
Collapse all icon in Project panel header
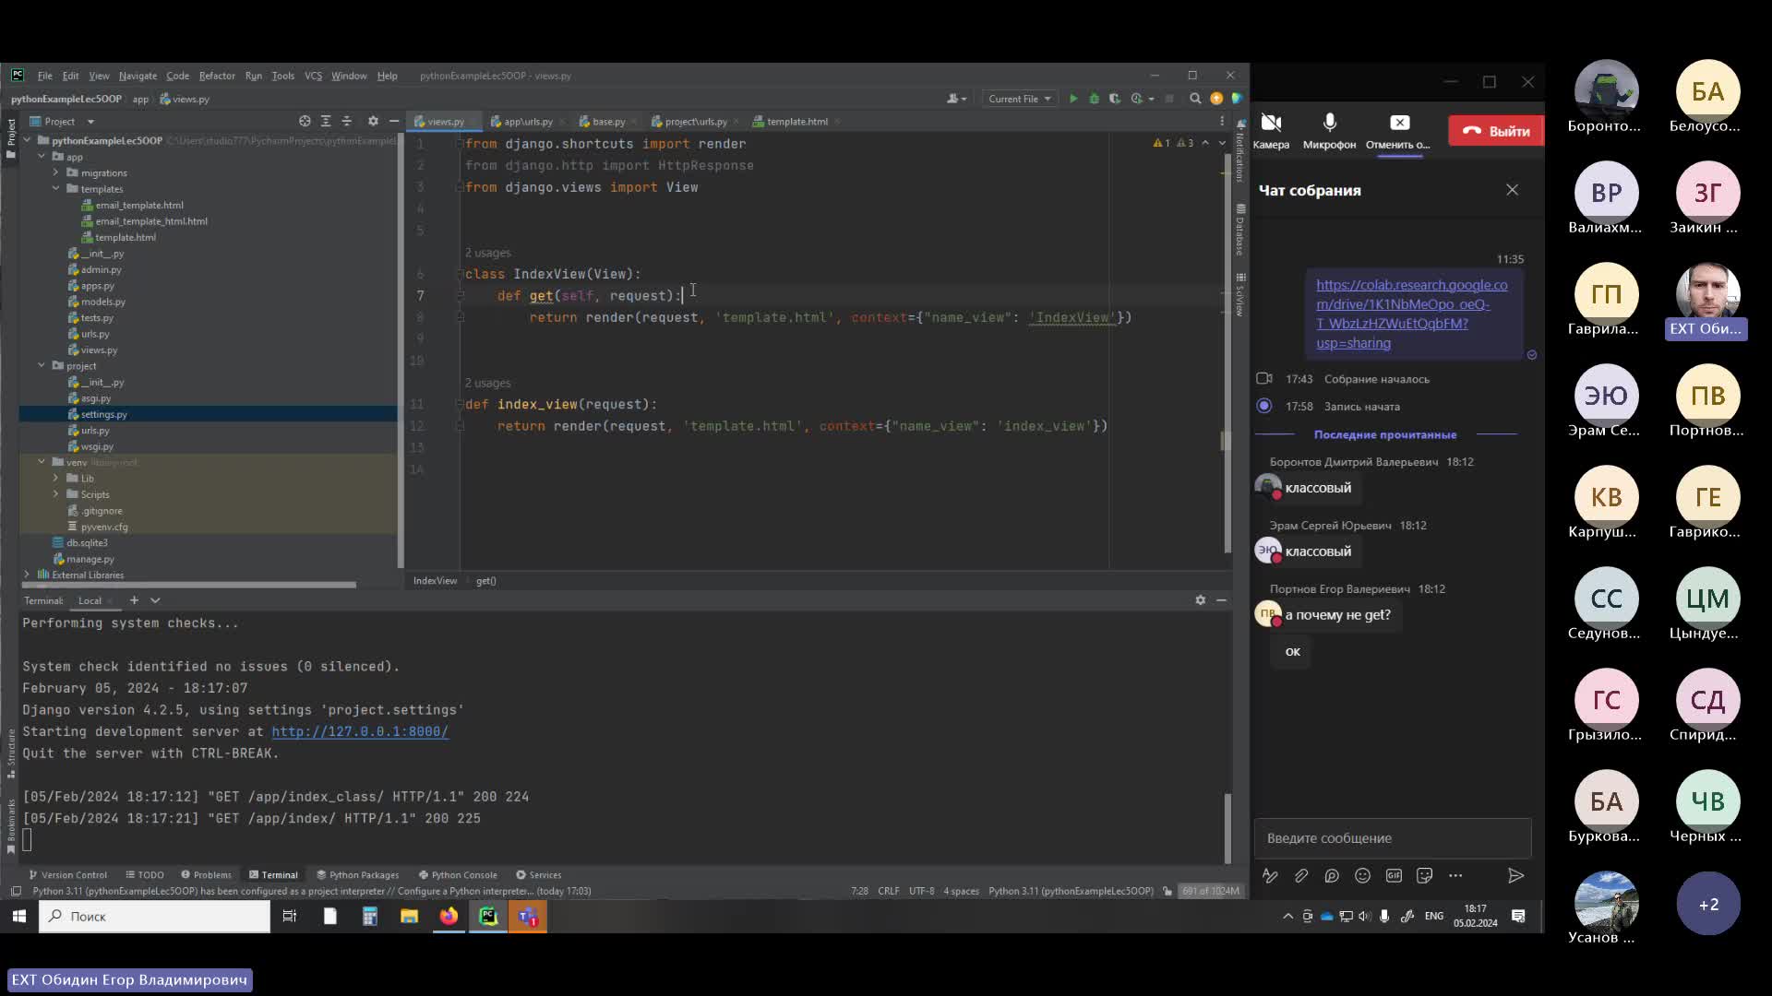(347, 121)
